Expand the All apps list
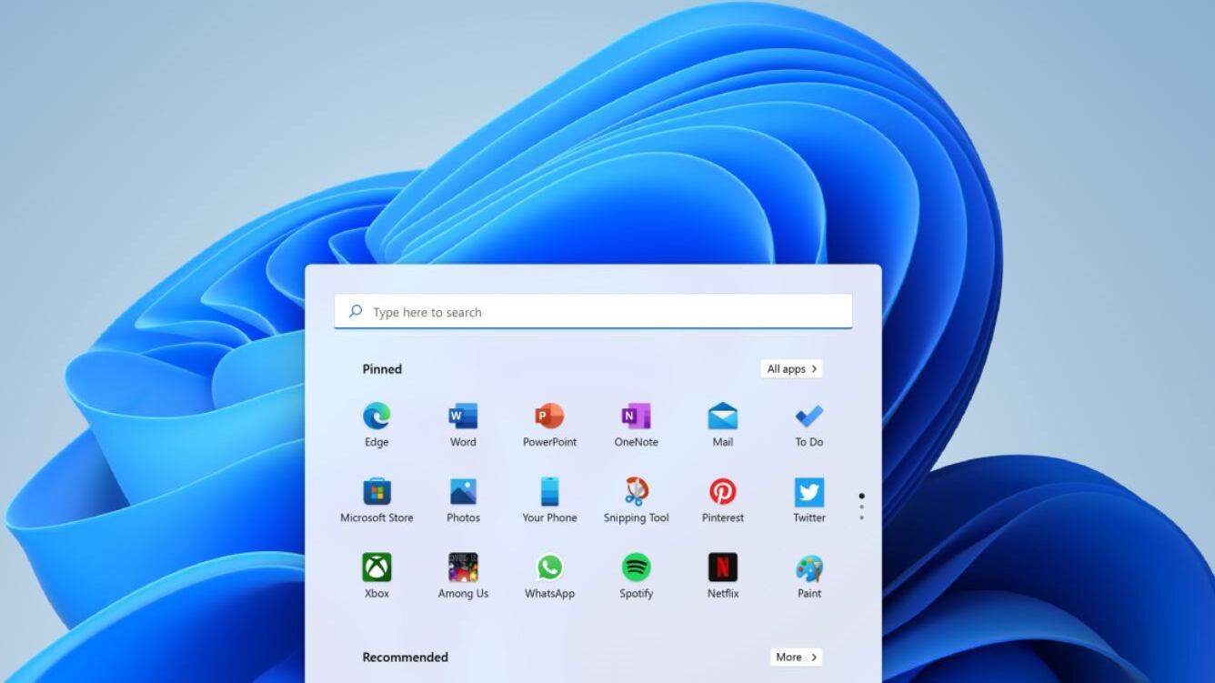This screenshot has height=683, width=1215. click(791, 369)
